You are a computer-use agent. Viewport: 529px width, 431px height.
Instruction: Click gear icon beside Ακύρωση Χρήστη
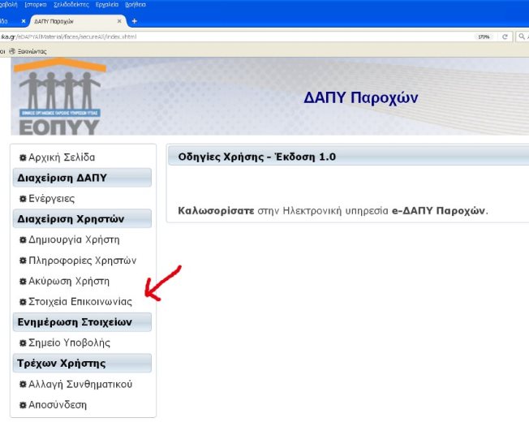coord(23,282)
